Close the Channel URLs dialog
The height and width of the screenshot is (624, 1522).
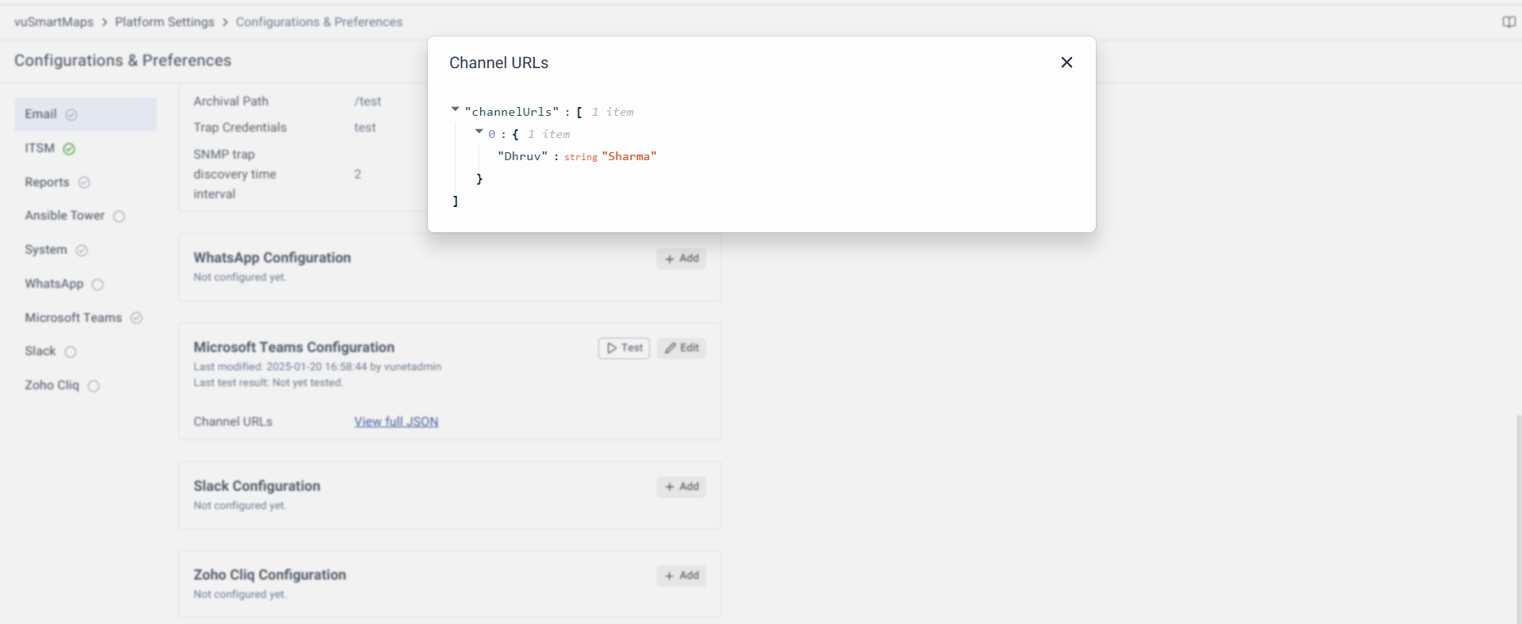point(1067,63)
